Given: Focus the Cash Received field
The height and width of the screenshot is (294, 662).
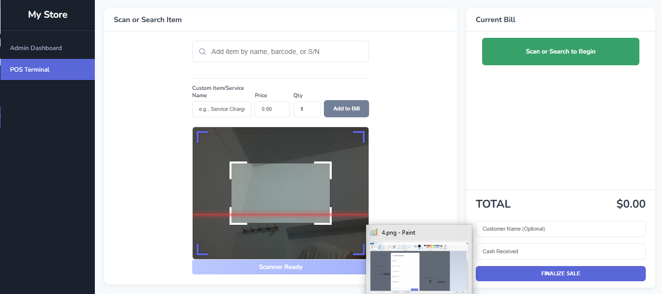Looking at the screenshot, I should [x=560, y=251].
